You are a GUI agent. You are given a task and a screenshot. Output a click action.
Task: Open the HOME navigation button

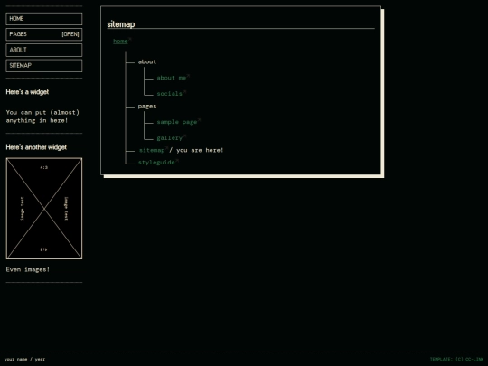44,19
